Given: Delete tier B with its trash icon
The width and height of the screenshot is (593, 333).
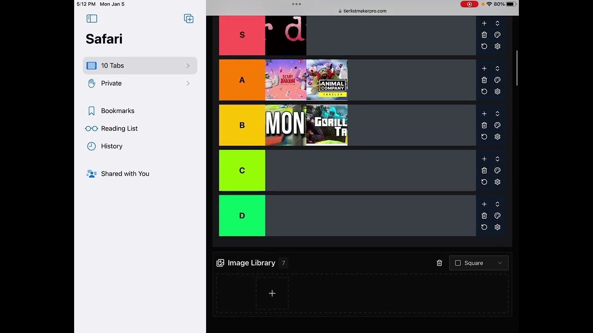Looking at the screenshot, I should 484,125.
